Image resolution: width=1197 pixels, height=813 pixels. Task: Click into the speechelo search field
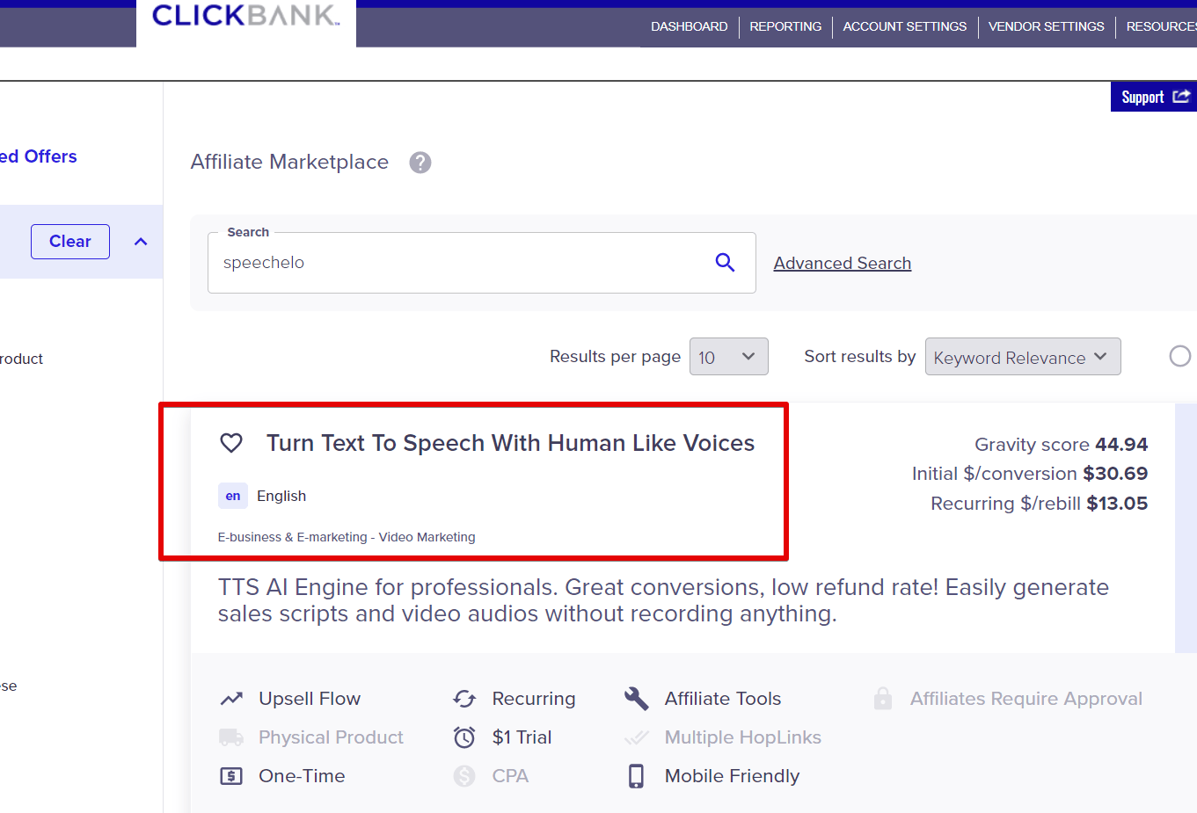(482, 263)
